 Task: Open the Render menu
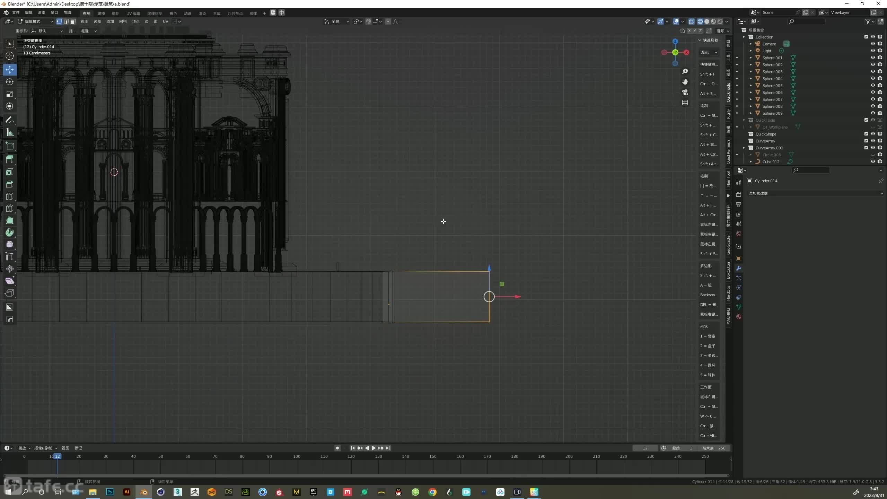42,12
